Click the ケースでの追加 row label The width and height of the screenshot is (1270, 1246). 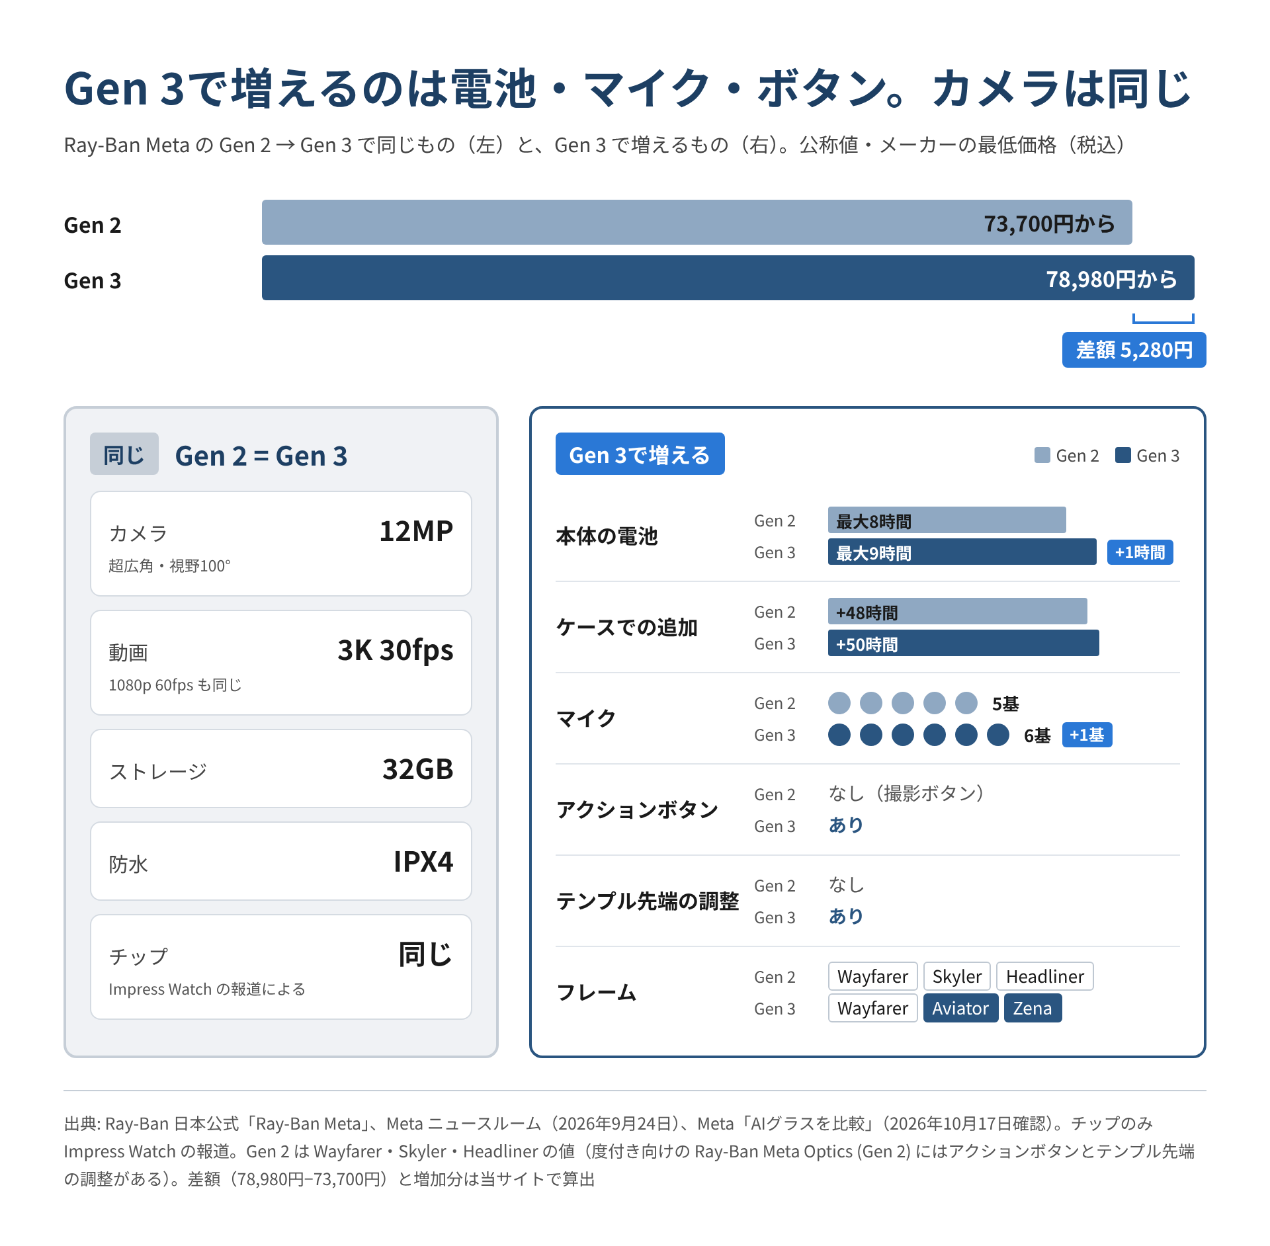pyautogui.click(x=626, y=627)
